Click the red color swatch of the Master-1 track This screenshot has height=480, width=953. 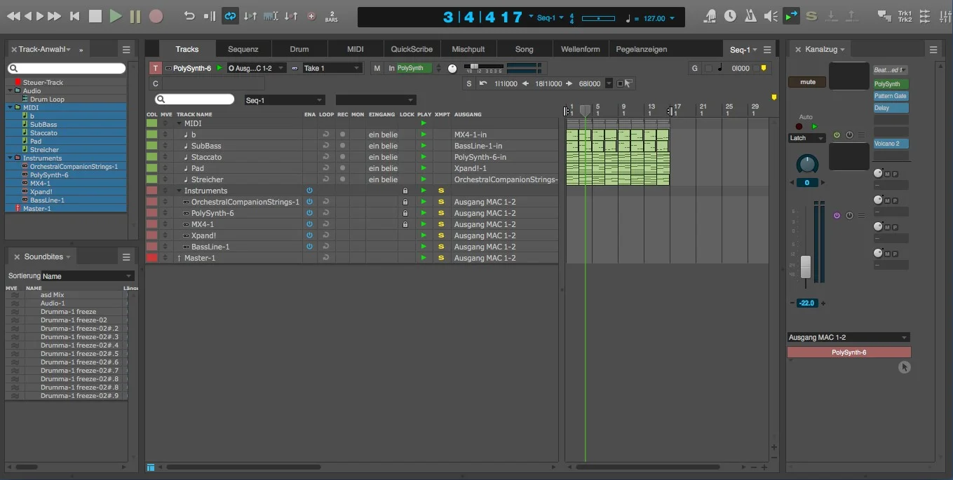152,258
